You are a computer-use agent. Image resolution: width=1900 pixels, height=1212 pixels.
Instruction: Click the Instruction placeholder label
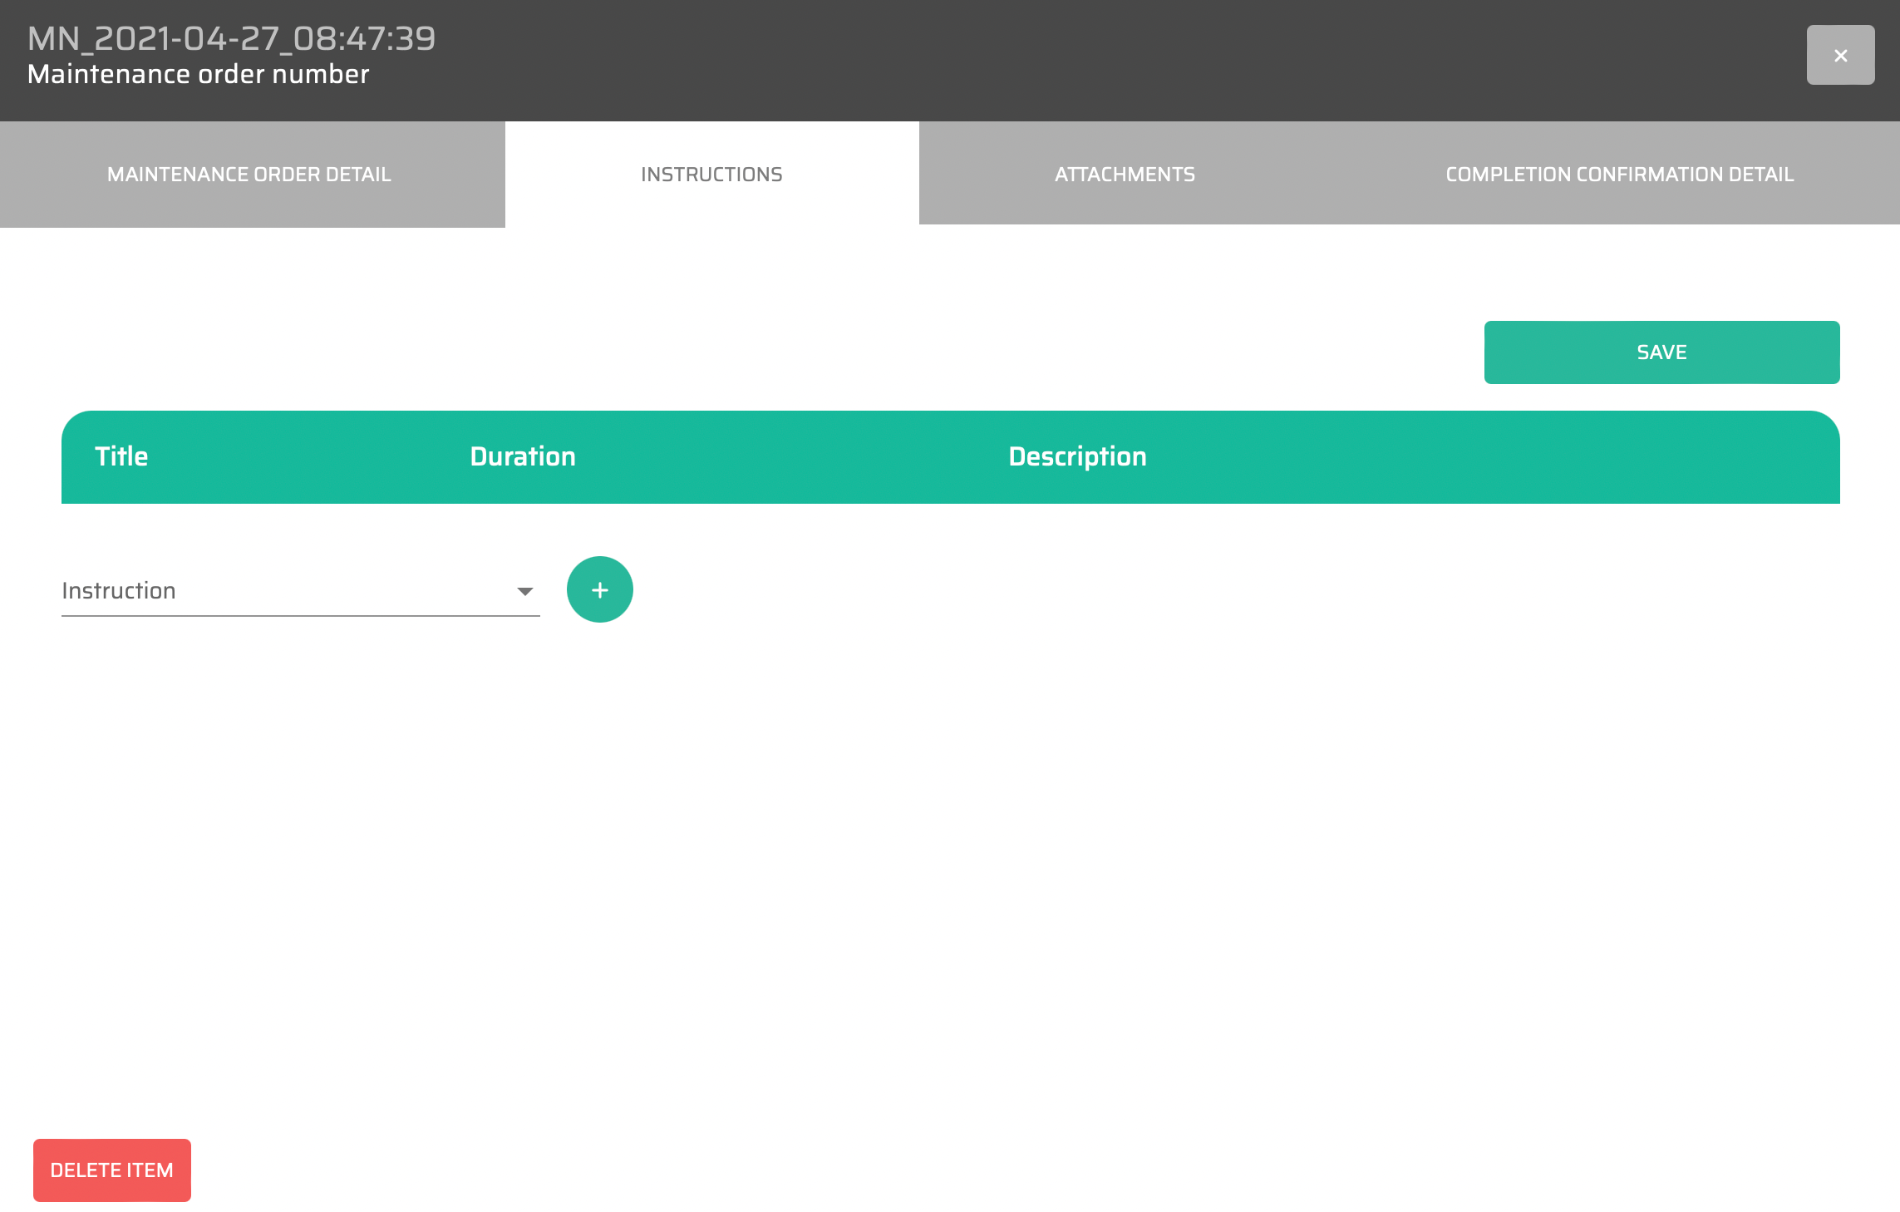point(119,590)
